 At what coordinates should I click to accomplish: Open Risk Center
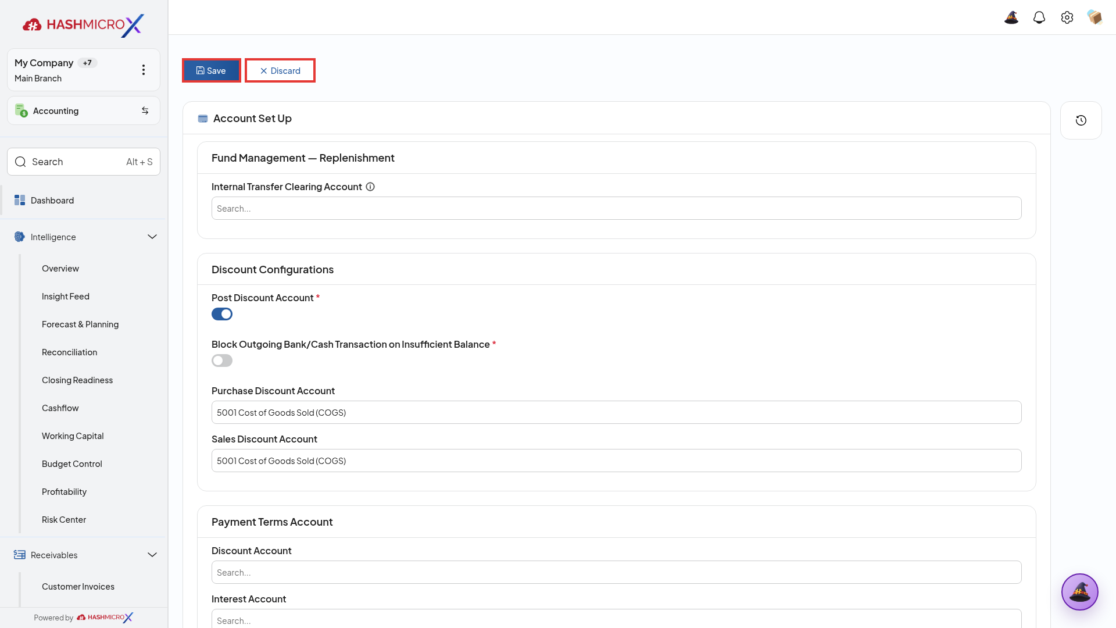[64, 520]
